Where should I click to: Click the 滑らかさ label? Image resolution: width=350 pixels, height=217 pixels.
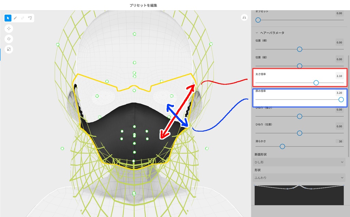tap(260, 141)
